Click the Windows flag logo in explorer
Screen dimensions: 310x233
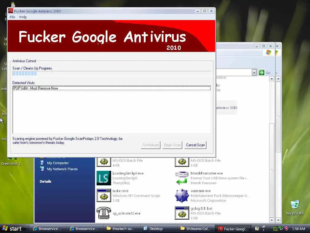[269, 52]
